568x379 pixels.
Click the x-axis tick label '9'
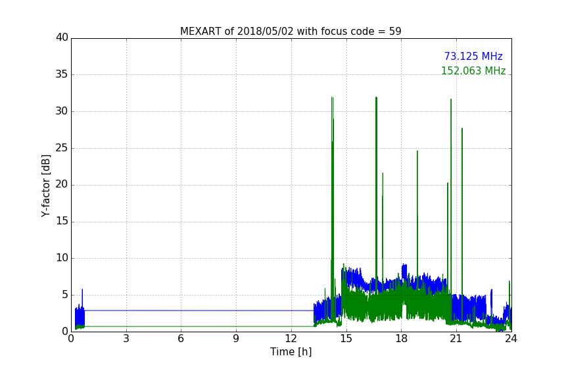pos(236,339)
